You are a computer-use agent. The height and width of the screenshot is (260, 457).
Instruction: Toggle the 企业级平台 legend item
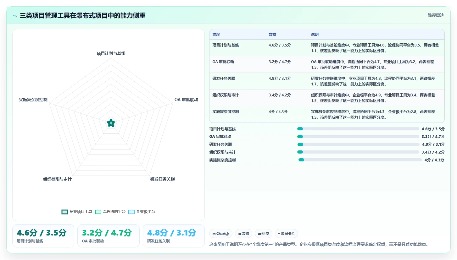(142, 212)
